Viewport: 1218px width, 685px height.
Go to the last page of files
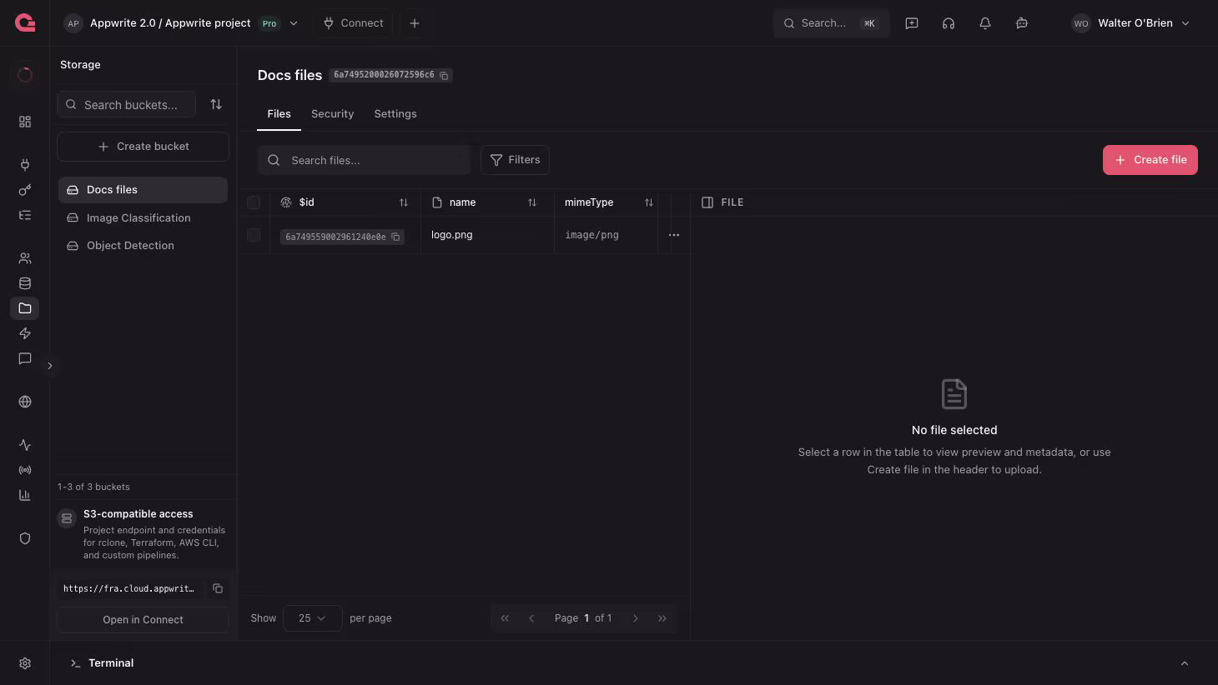[x=662, y=618]
